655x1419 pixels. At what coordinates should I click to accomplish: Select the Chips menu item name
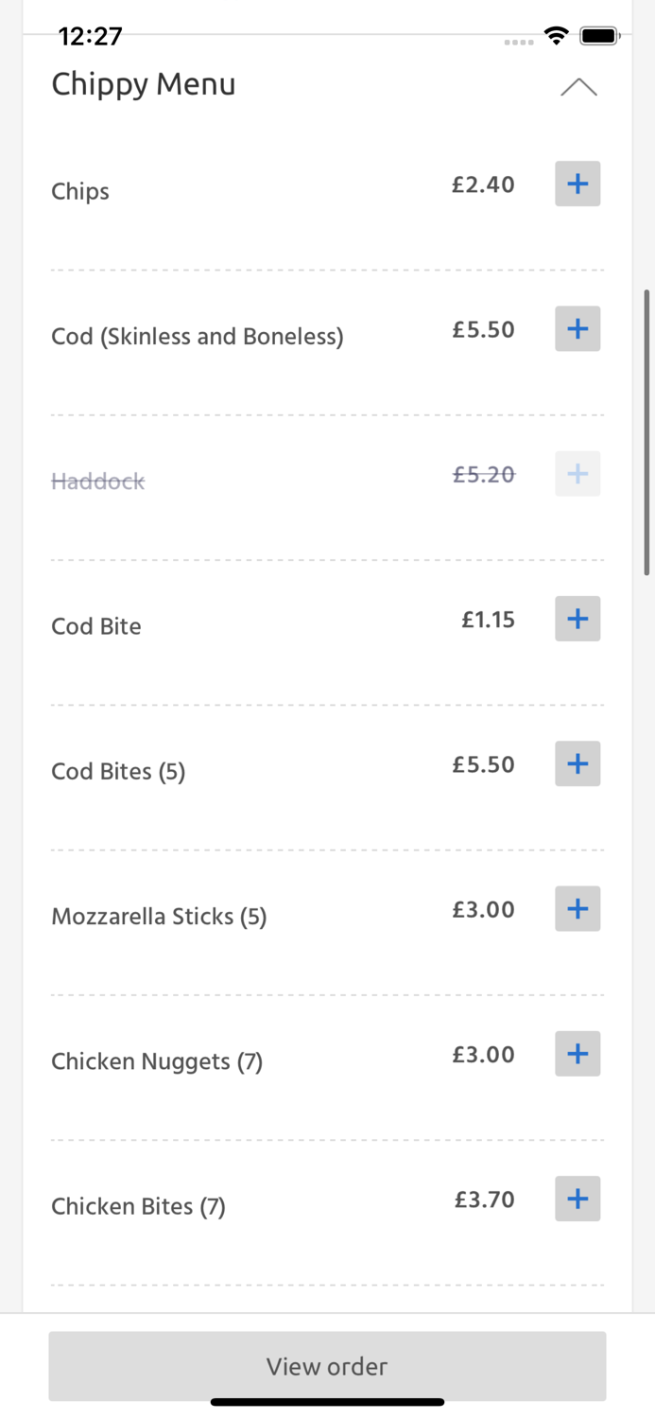(x=80, y=191)
